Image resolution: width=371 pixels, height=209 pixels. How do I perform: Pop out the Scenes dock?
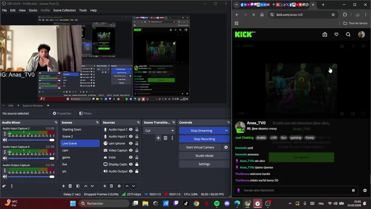[x=97, y=122]
